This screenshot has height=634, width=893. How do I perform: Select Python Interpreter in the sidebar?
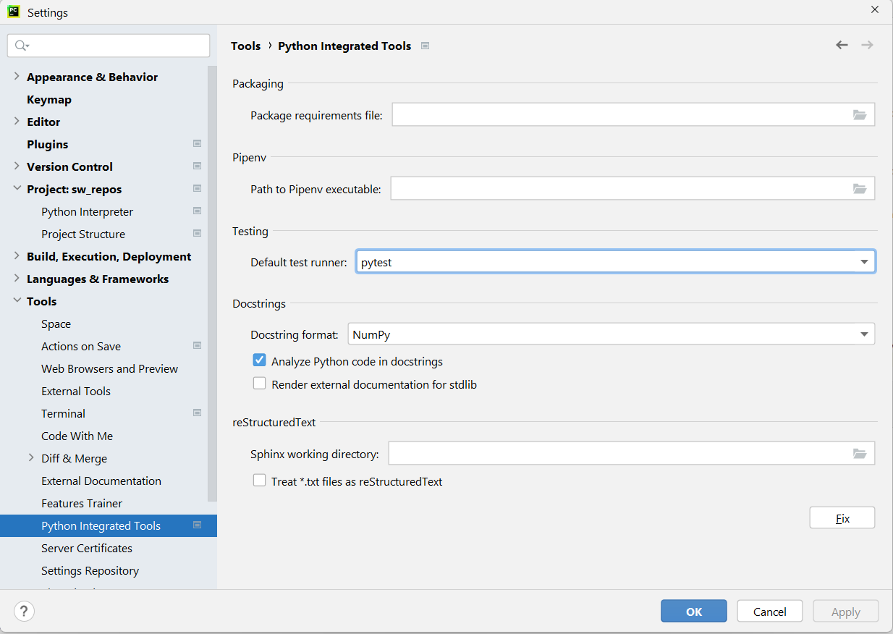click(87, 211)
